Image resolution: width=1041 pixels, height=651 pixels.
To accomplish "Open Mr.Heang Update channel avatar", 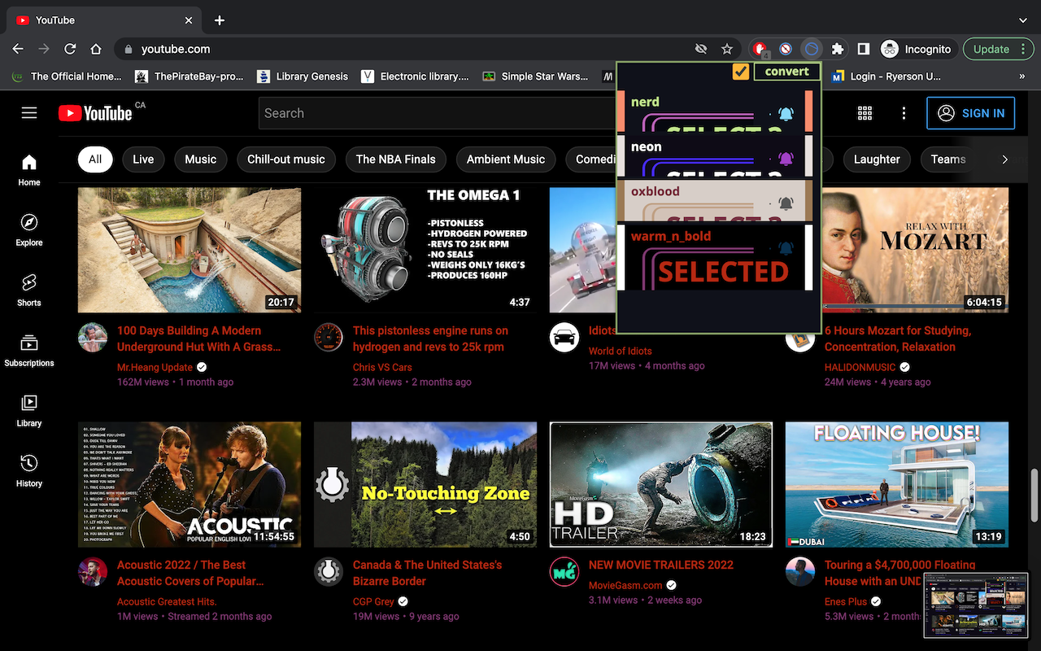I will tap(93, 337).
